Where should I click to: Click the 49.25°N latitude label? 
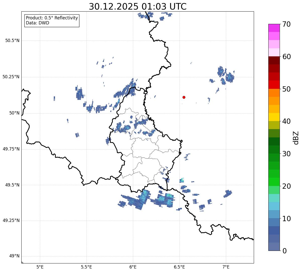[11, 220]
